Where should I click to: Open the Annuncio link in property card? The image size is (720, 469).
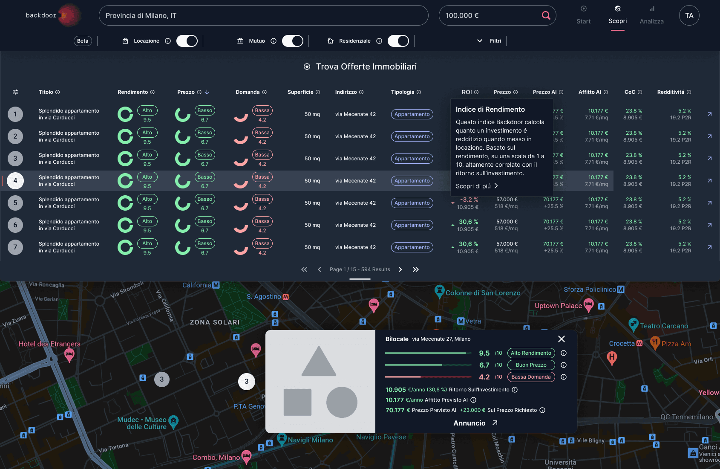coord(475,423)
